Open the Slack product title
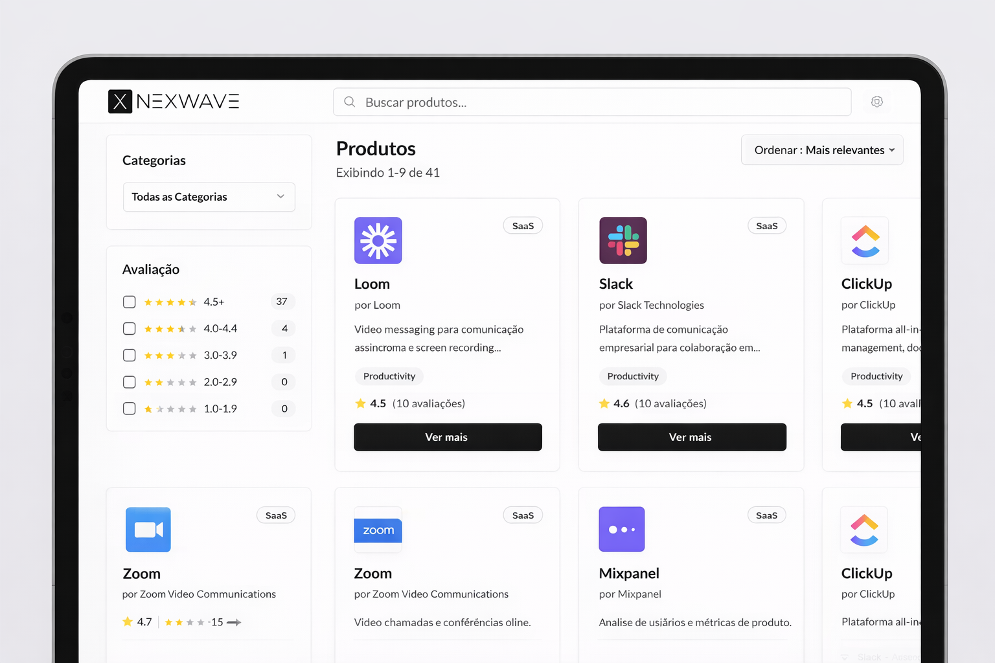Image resolution: width=995 pixels, height=663 pixels. 616,284
